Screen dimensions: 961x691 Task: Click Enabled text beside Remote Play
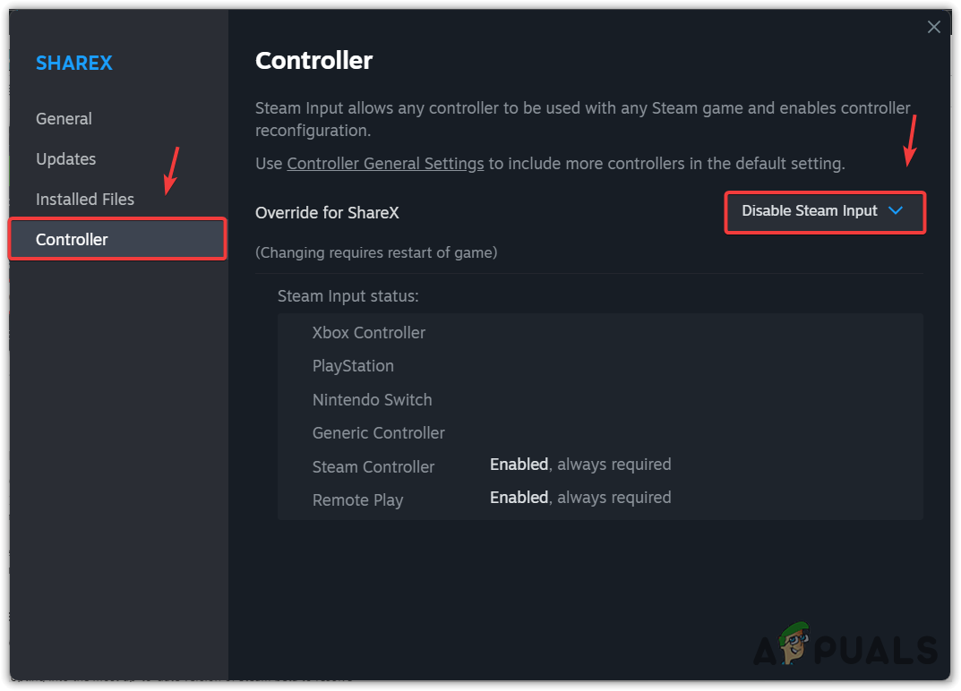coord(519,498)
